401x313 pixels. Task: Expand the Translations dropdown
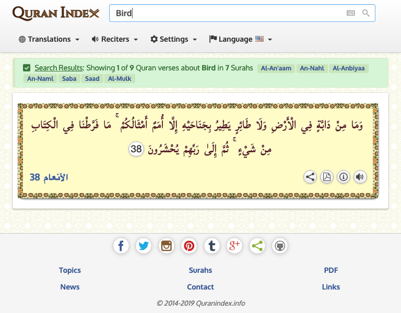click(x=49, y=39)
